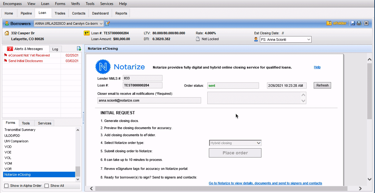Click main form scroll down arrow
Image resolution: width=375 pixels, height=193 pixels.
[x=369, y=179]
